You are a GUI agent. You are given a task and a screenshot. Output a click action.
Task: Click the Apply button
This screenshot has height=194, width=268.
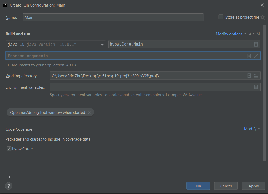[x=254, y=186]
